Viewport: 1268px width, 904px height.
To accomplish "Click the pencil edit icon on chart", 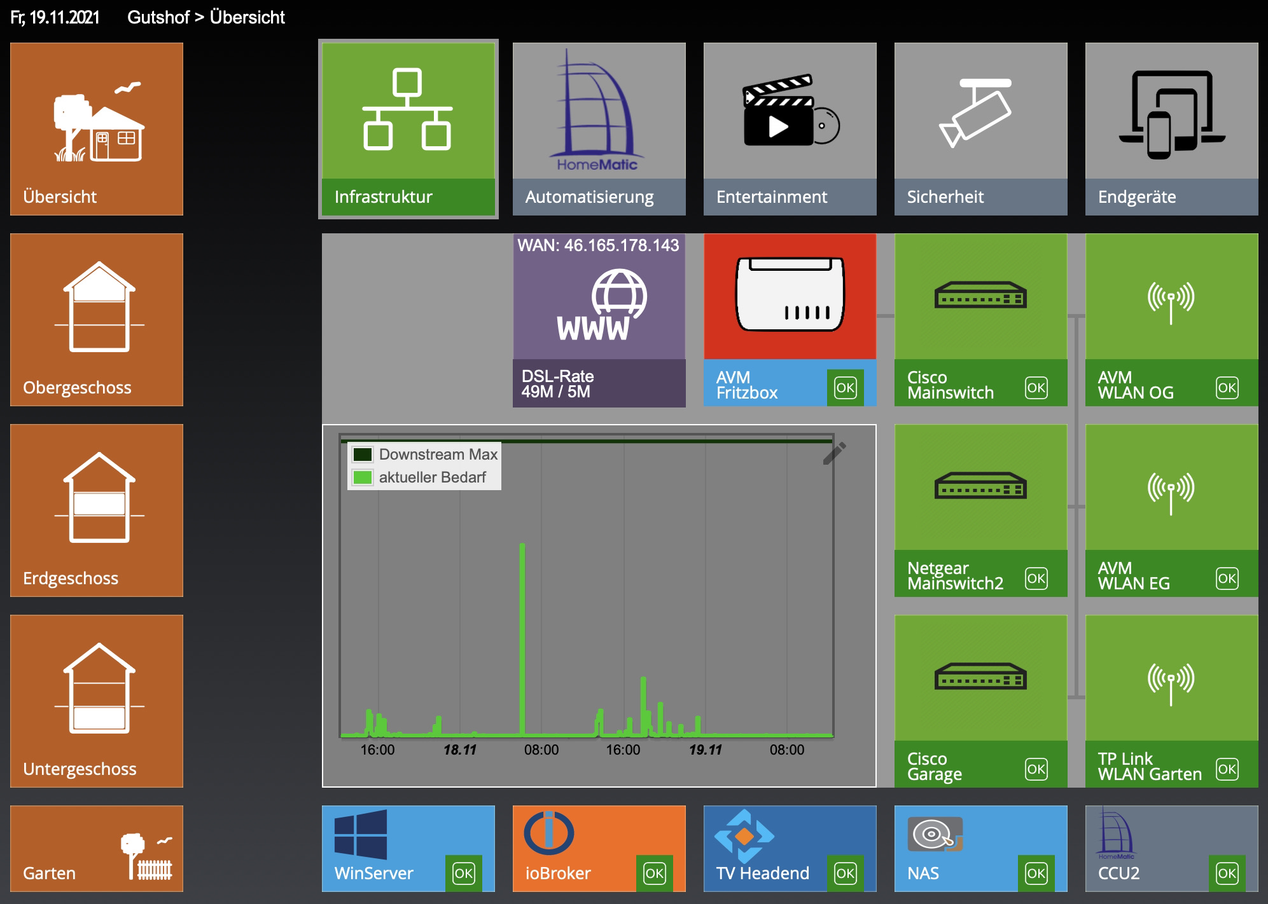I will 834,453.
